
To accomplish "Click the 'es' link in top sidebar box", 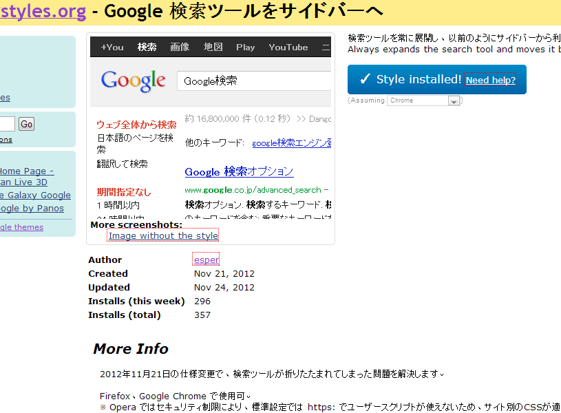I will tap(5, 98).
